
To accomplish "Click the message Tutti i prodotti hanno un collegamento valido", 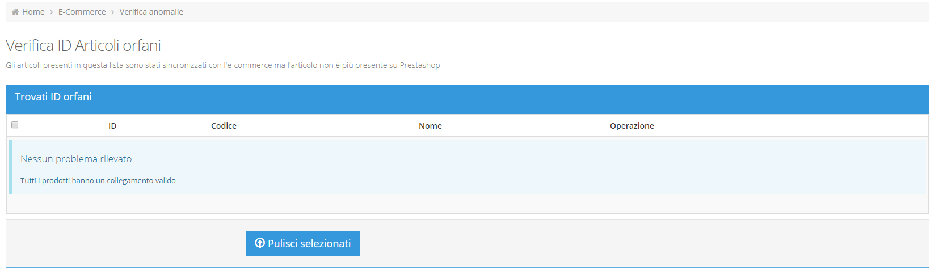I will (98, 180).
